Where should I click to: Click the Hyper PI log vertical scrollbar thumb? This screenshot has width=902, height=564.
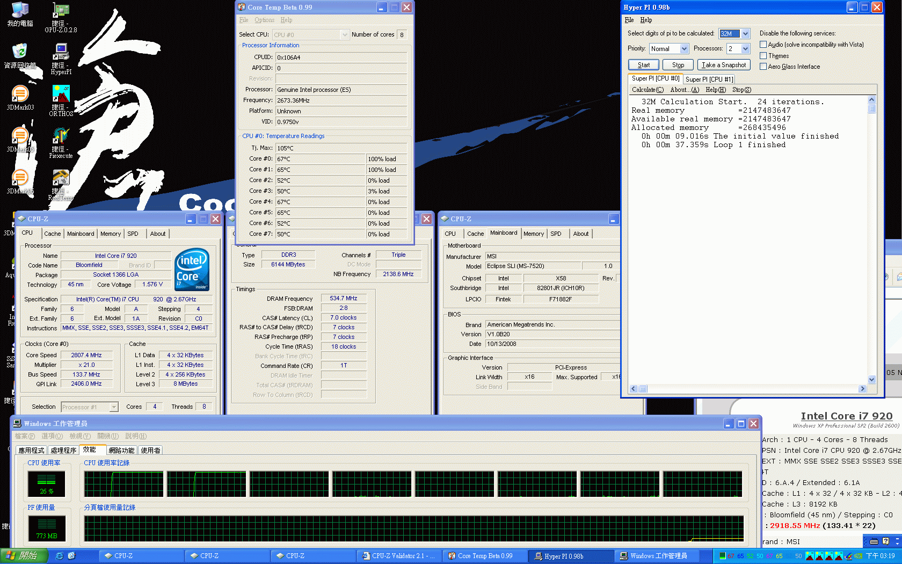tap(871, 109)
